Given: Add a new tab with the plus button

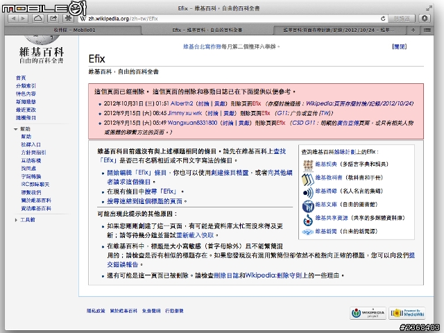Looking at the screenshot, I should pos(413,30).
